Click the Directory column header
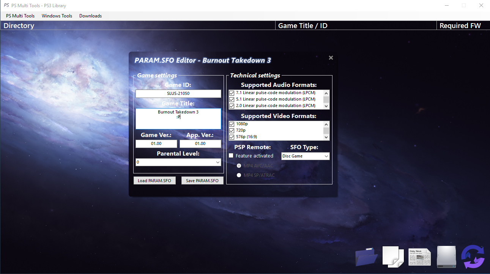This screenshot has width=490, height=274. click(x=138, y=25)
